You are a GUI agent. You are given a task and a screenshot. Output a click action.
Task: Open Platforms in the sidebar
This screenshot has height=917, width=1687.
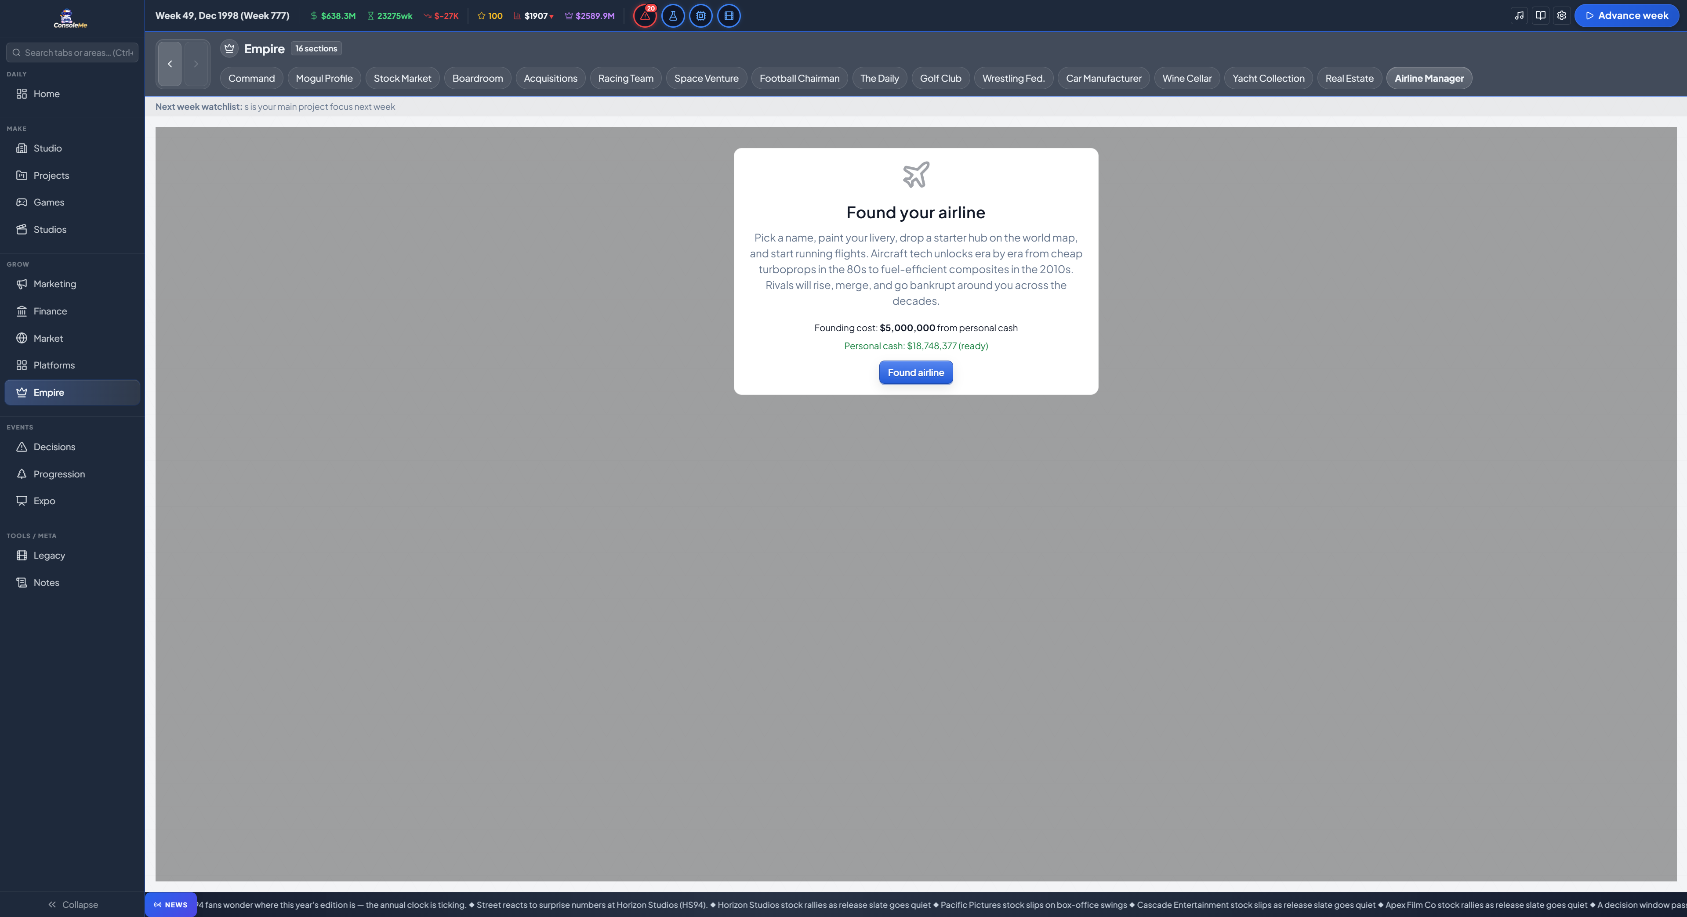[72, 365]
